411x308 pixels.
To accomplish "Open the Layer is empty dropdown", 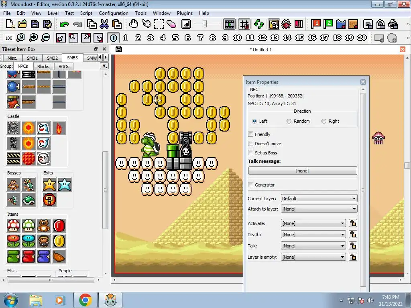I will tap(313, 257).
